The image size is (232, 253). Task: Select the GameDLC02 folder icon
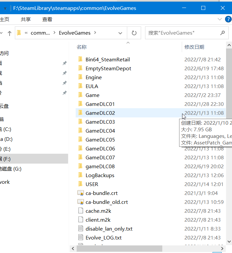click(x=80, y=112)
